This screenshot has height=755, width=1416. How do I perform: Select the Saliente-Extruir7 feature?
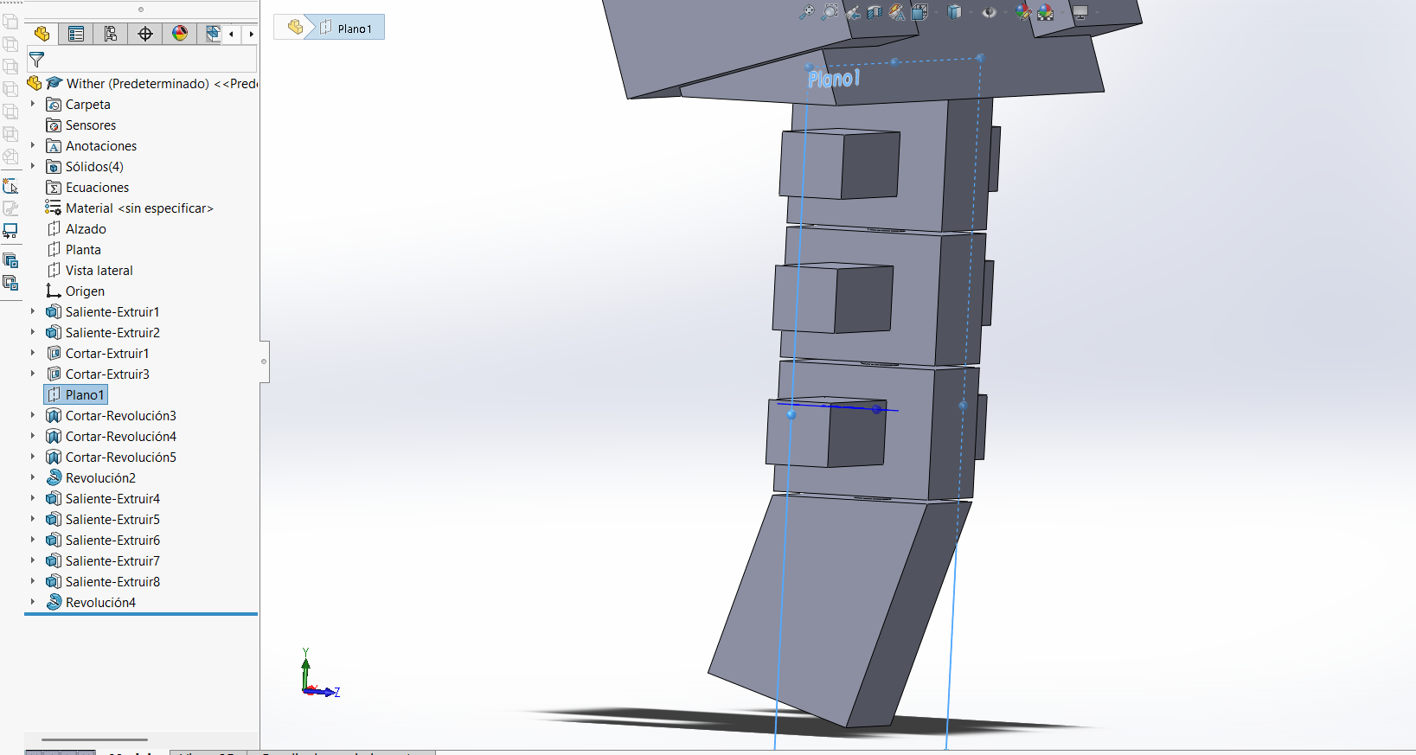click(x=103, y=561)
